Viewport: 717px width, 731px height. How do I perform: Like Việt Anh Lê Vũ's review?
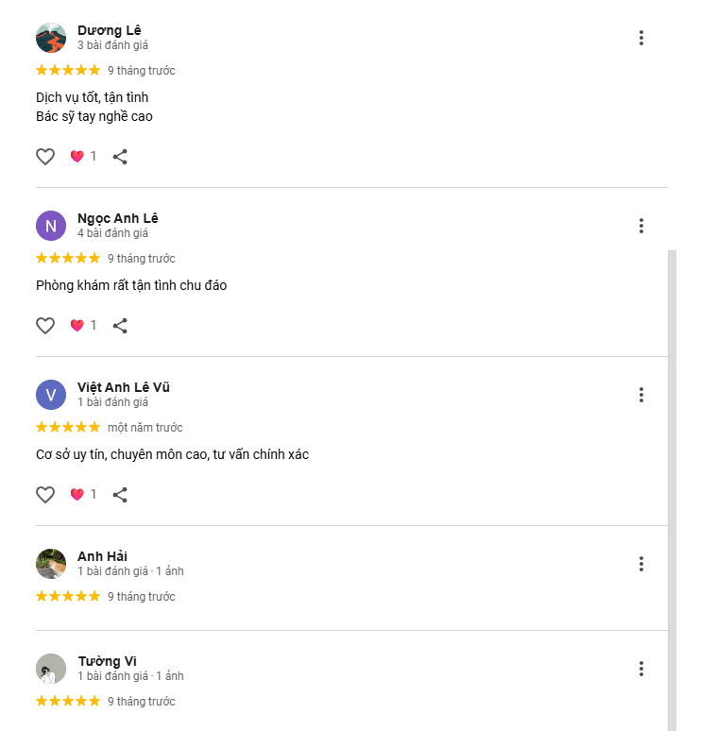(x=45, y=495)
